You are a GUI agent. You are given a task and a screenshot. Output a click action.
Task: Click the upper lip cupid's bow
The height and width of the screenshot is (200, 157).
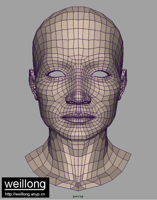click(78, 113)
